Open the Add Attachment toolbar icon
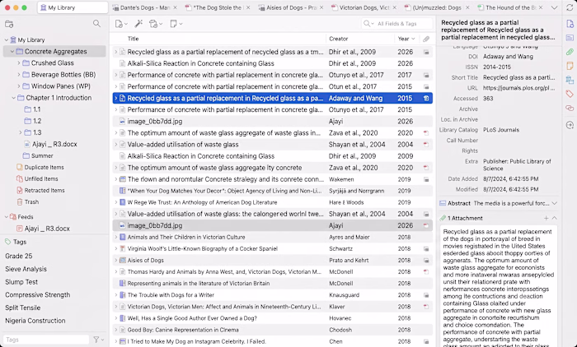 click(x=155, y=24)
